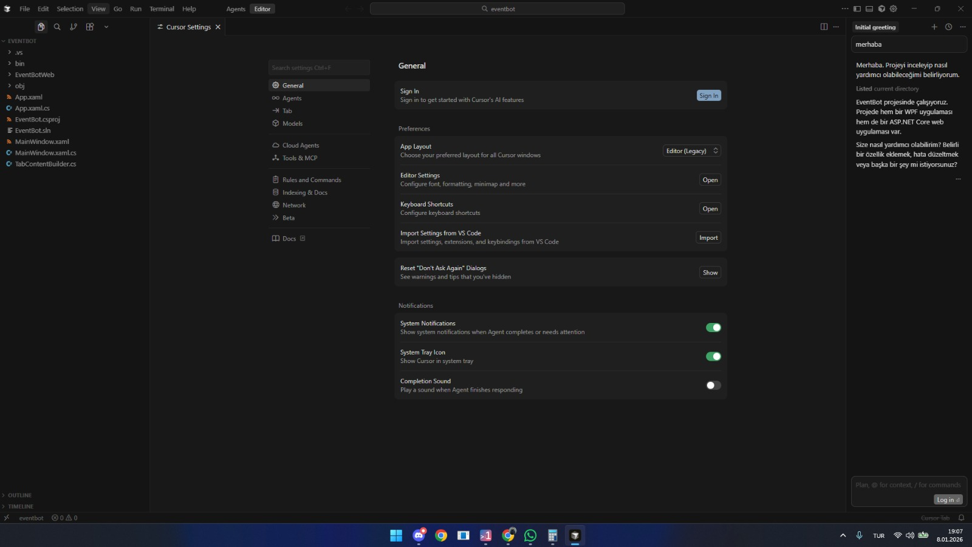Viewport: 972px width, 547px height.
Task: Open more actions for editor tab group
Action: pos(836,27)
